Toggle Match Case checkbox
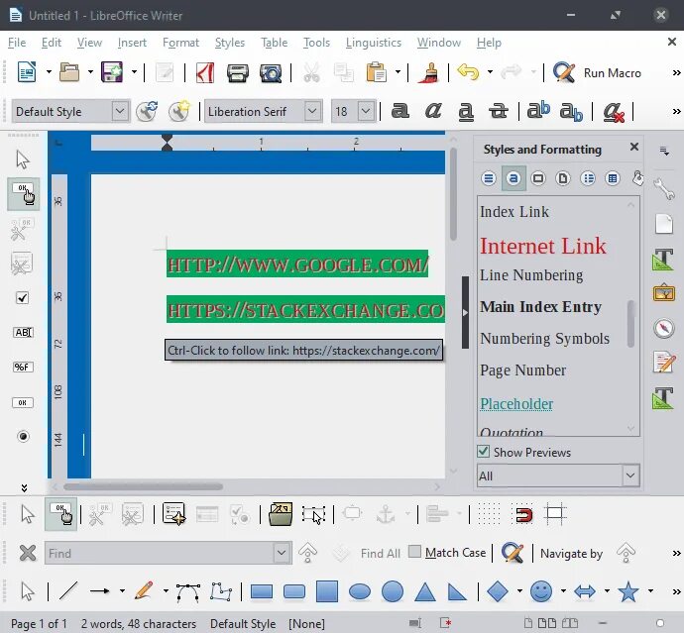The width and height of the screenshot is (684, 633). point(414,552)
